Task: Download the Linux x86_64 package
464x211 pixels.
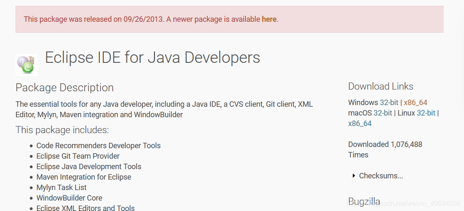Action: (360, 124)
